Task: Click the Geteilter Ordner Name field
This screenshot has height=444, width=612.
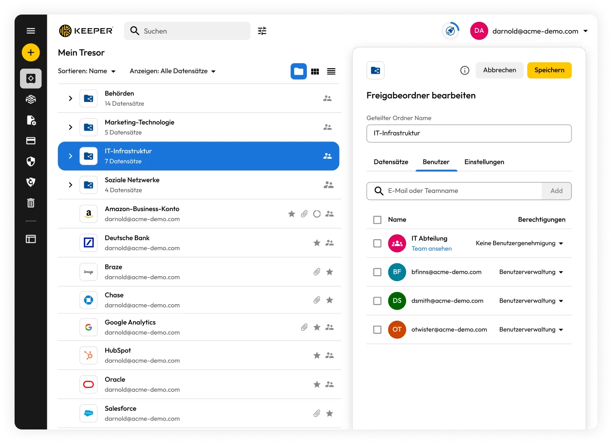Action: click(x=469, y=133)
